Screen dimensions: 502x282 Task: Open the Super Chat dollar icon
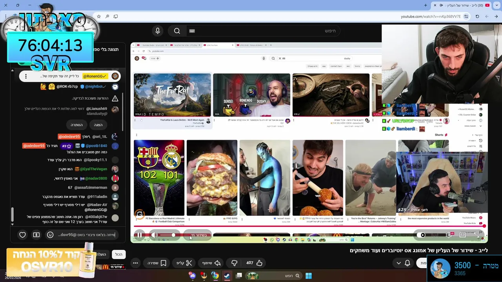coord(36,235)
